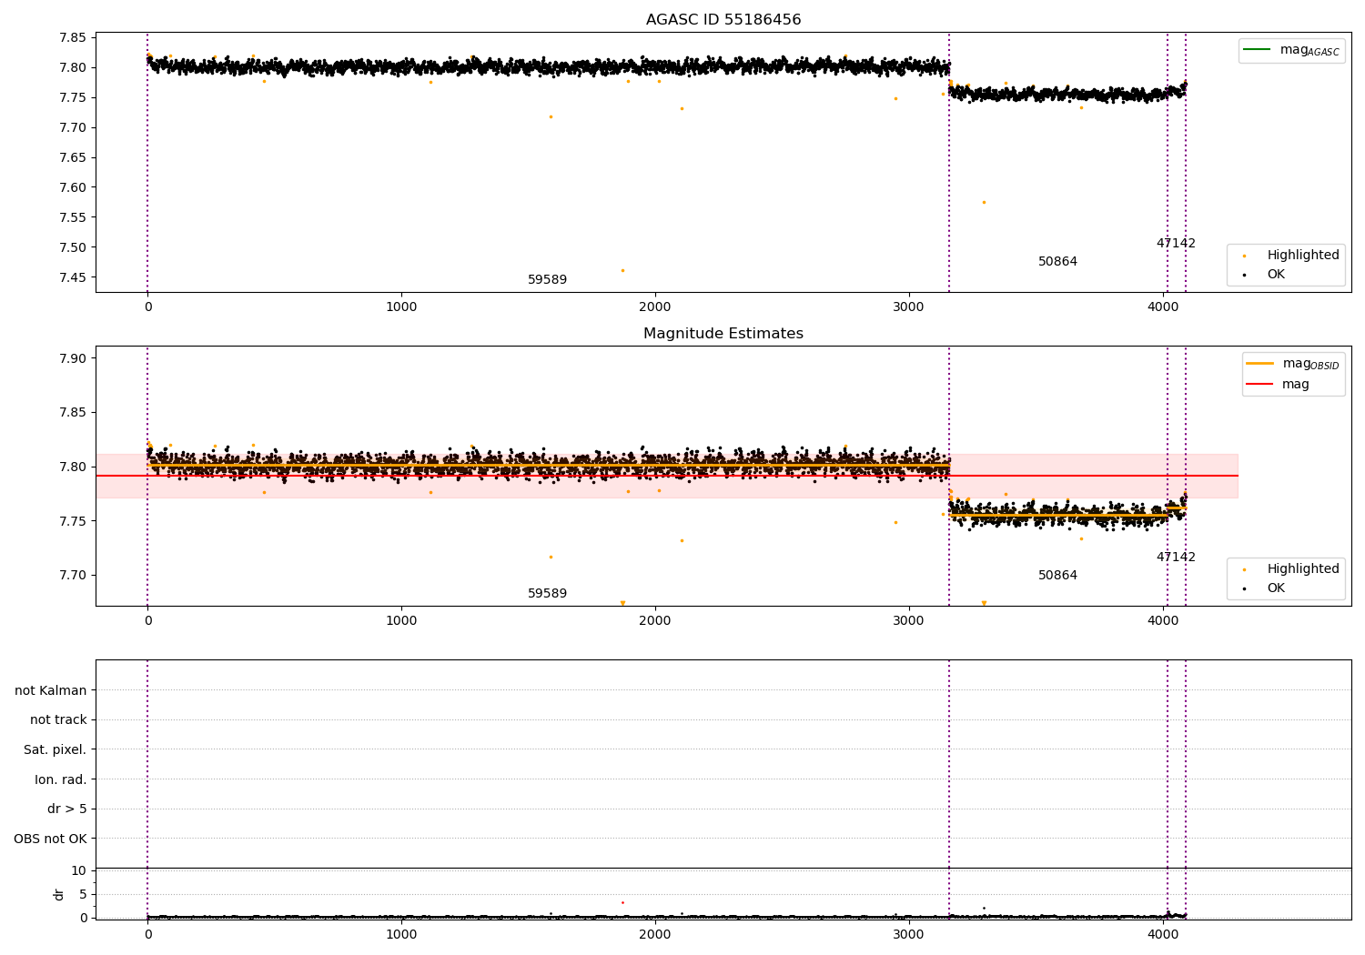Click the 1000 x-tick under the AGASC plot
1365x955 pixels.
[401, 307]
